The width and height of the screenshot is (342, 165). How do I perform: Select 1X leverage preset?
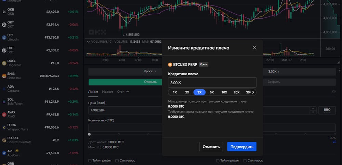[x=175, y=92]
